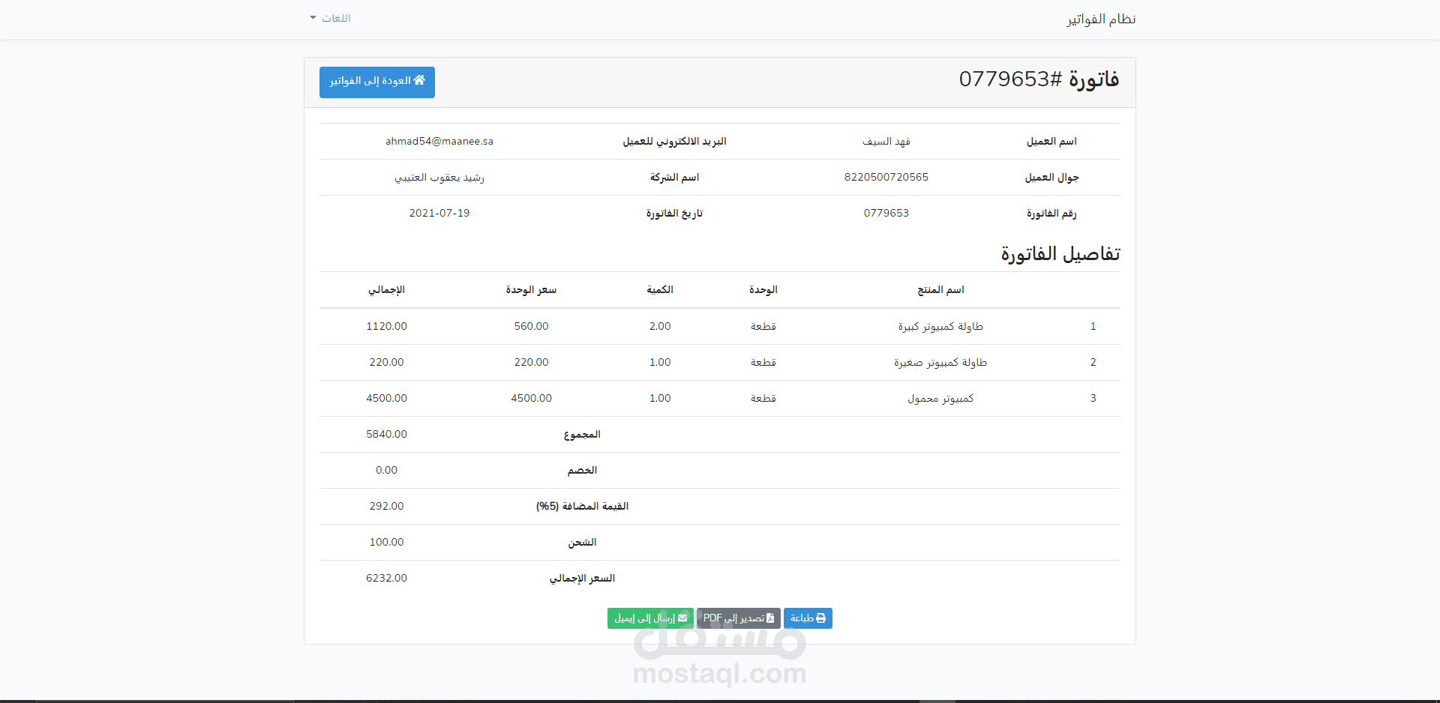
Task: Click grand total 6232.00
Action: tap(386, 578)
